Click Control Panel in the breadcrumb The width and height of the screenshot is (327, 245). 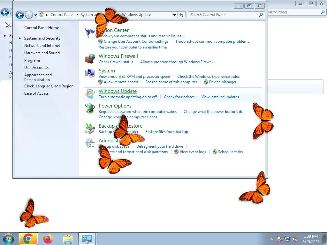coord(62,15)
